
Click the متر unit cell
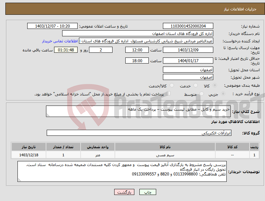(98, 155)
